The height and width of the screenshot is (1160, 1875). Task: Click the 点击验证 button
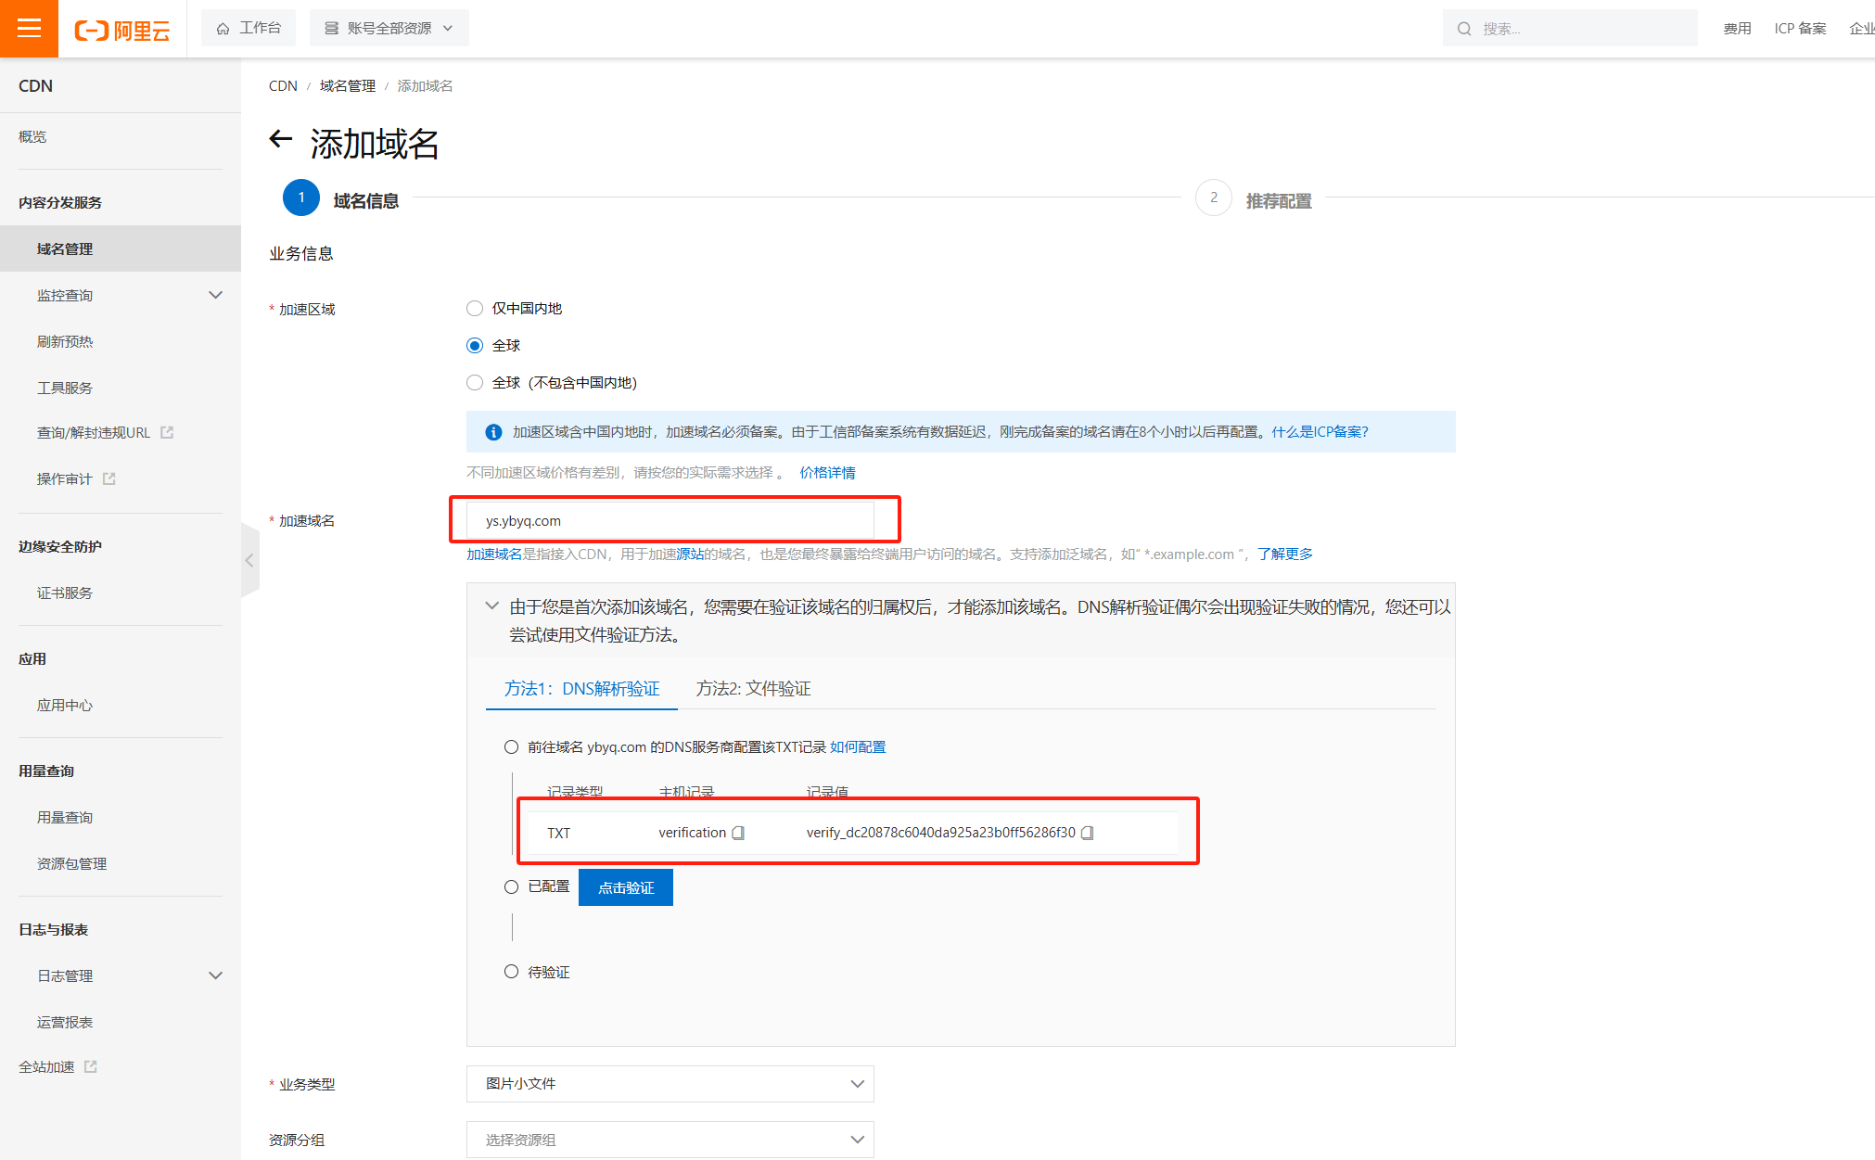pos(626,887)
